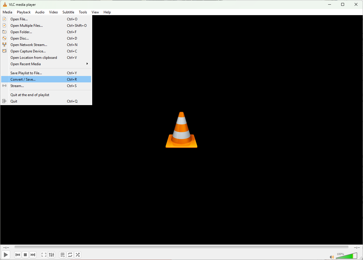Choose Save Playlist to File...

pyautogui.click(x=46, y=73)
